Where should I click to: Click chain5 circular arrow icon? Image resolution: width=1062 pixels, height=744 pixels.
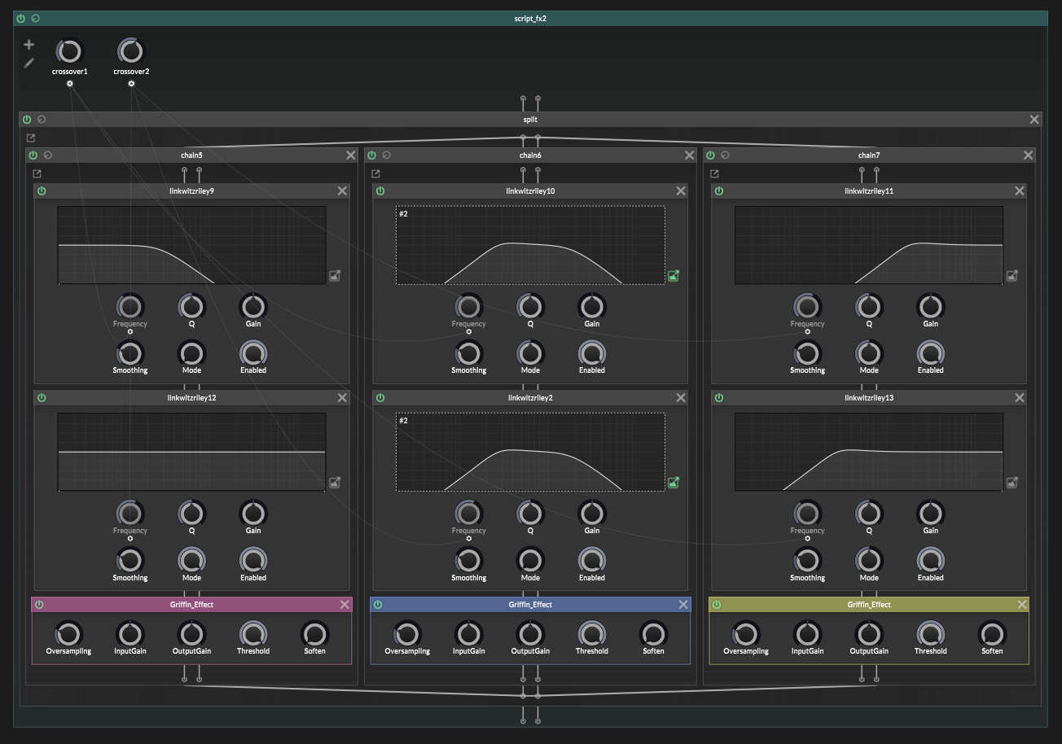coord(48,155)
